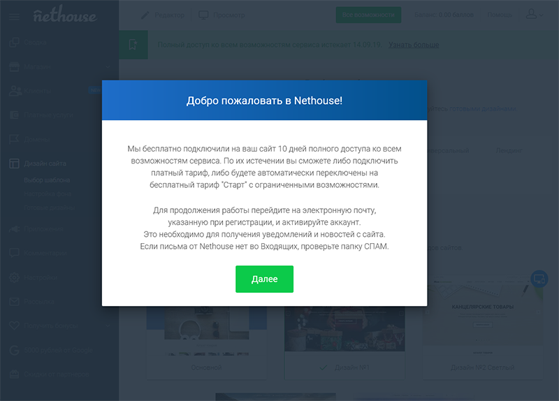This screenshot has height=401, width=559.
Task: Open Рассылка in the sidebar
Action: tap(39, 302)
